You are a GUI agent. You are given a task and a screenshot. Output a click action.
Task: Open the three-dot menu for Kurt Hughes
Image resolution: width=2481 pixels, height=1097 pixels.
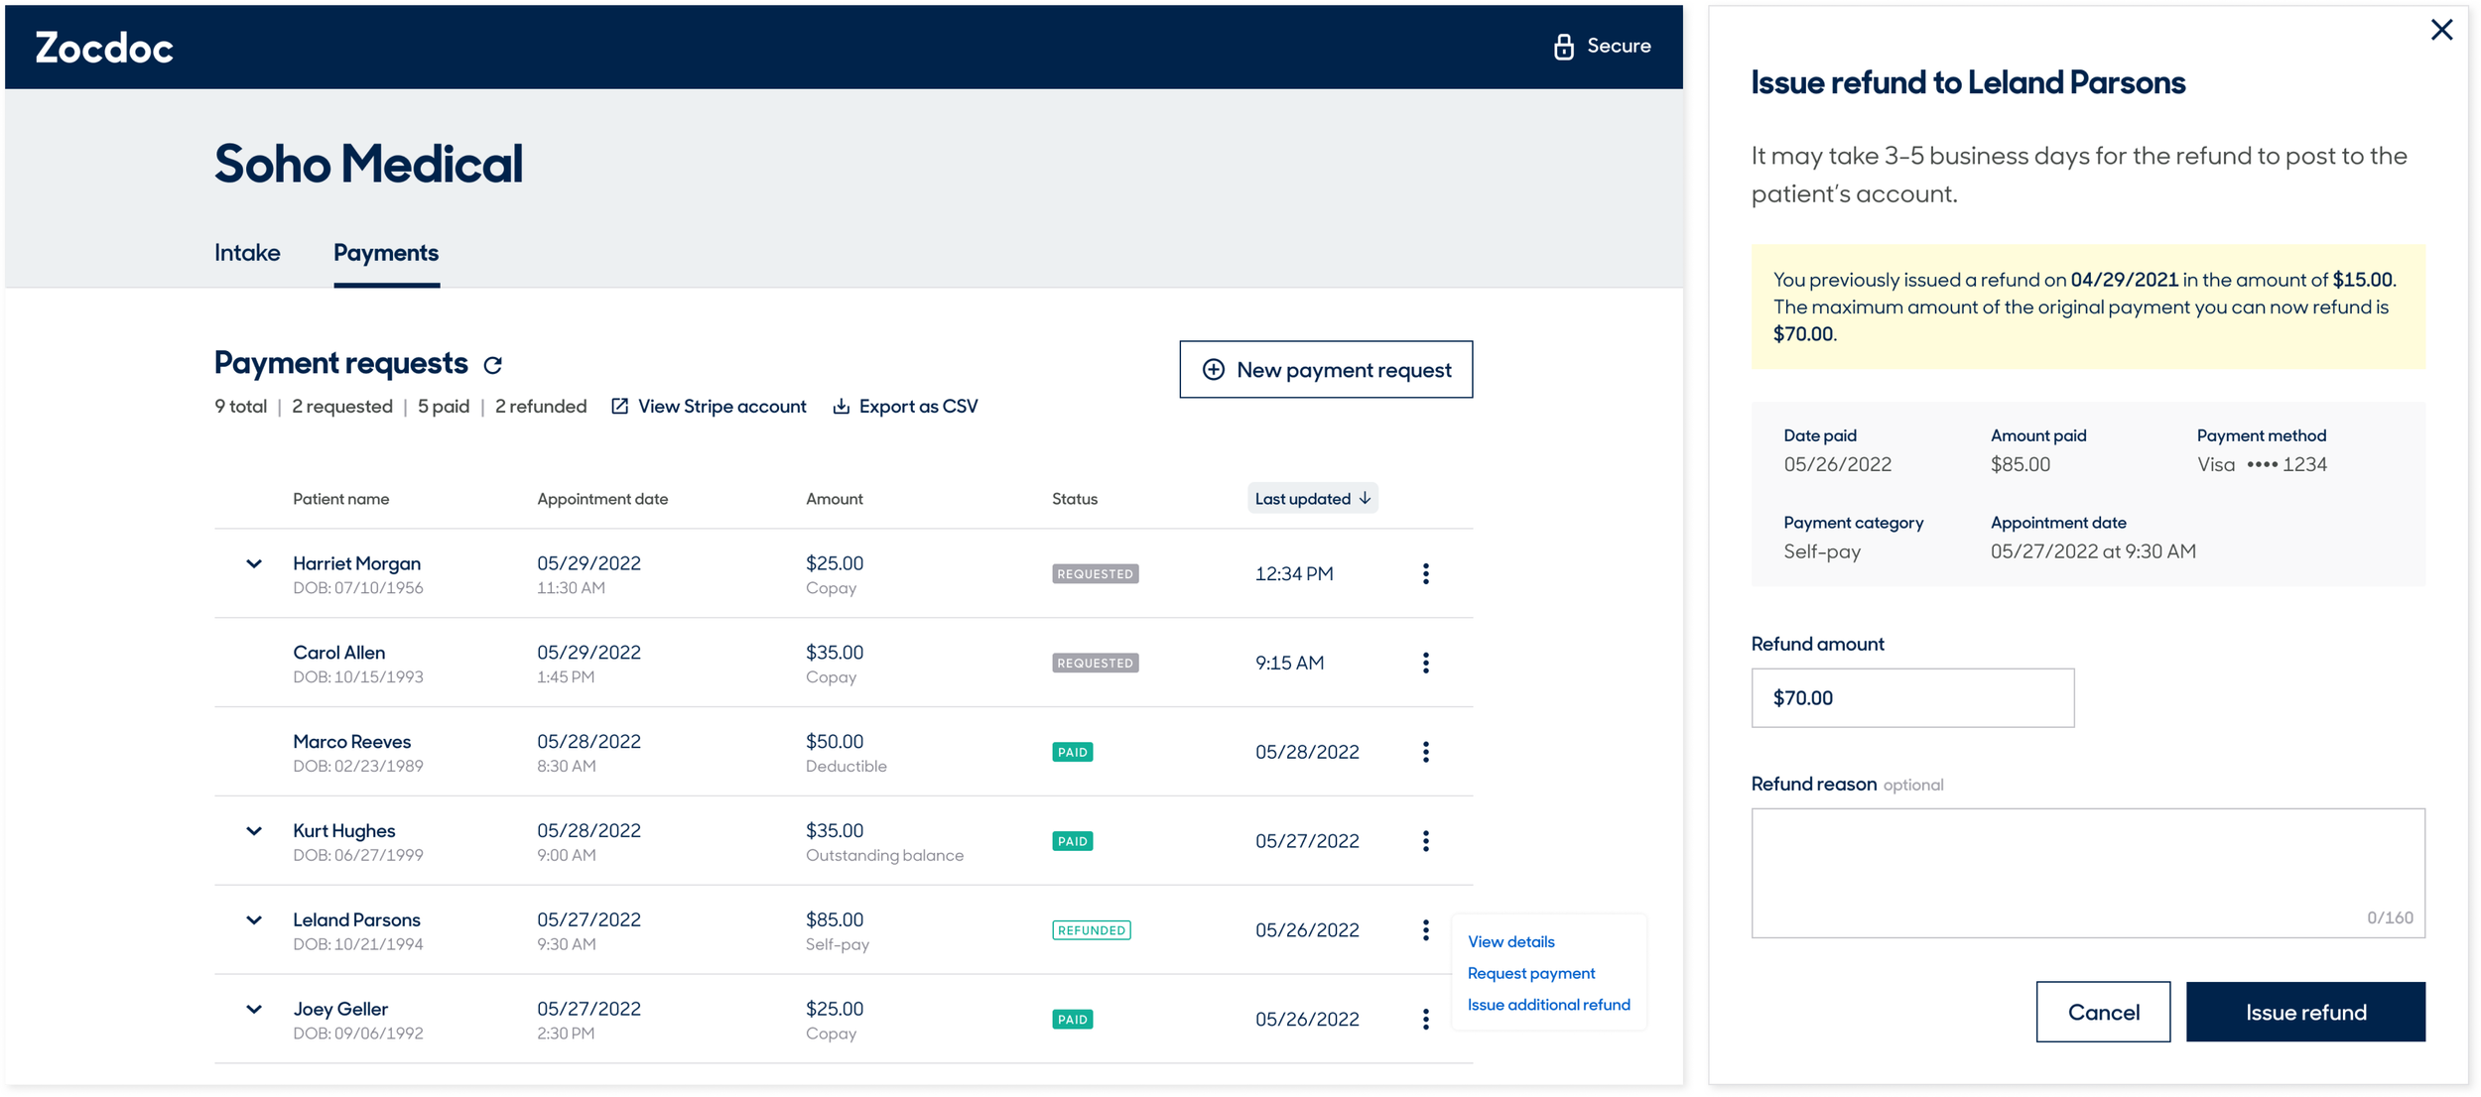(x=1425, y=841)
